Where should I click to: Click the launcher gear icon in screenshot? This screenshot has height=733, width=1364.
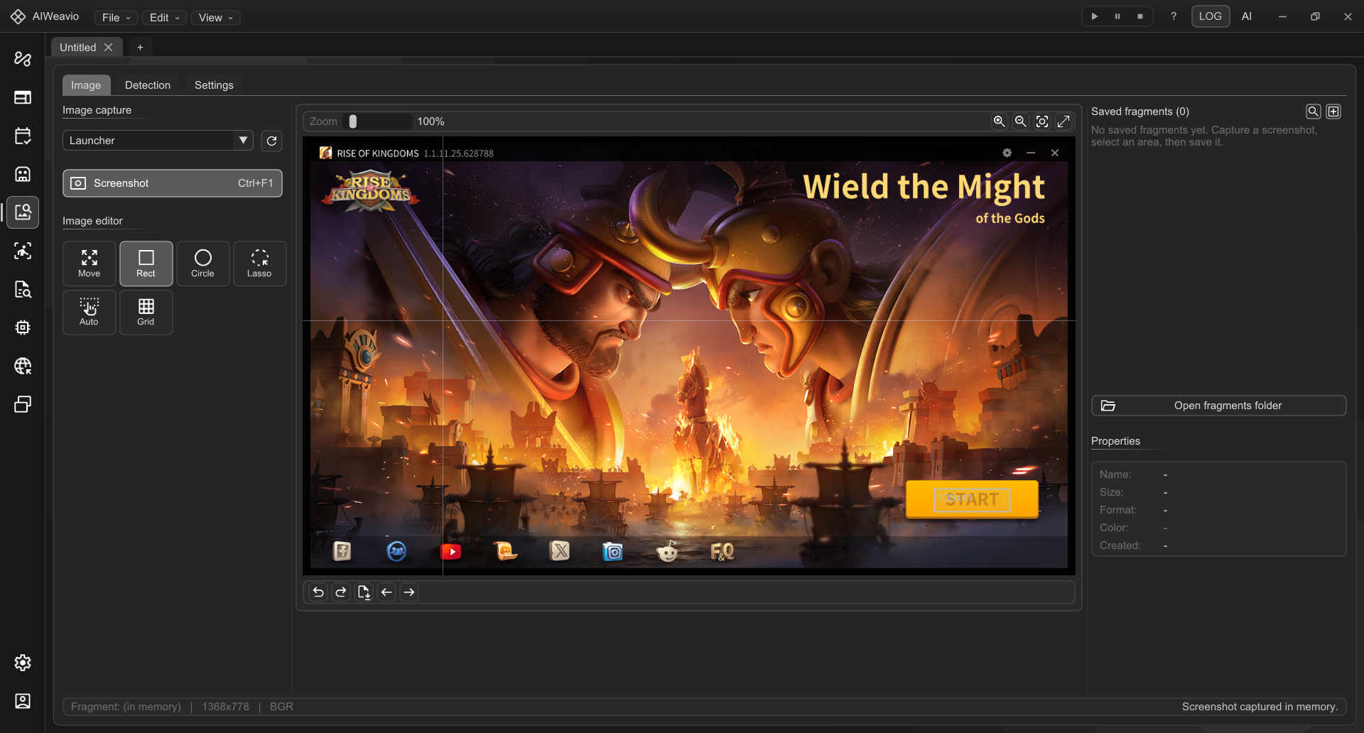[x=1007, y=153]
